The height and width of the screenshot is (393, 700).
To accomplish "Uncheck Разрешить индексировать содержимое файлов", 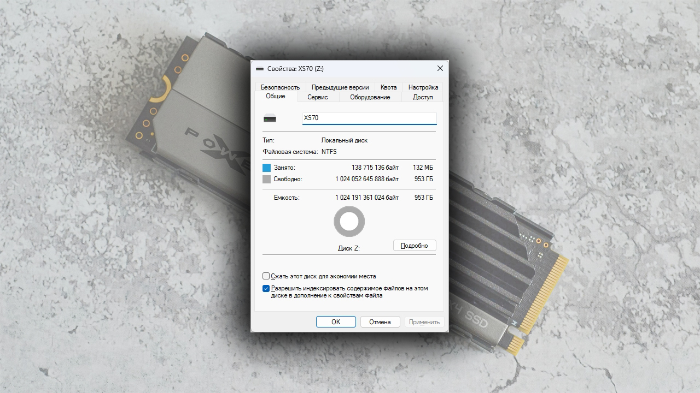I will point(266,288).
